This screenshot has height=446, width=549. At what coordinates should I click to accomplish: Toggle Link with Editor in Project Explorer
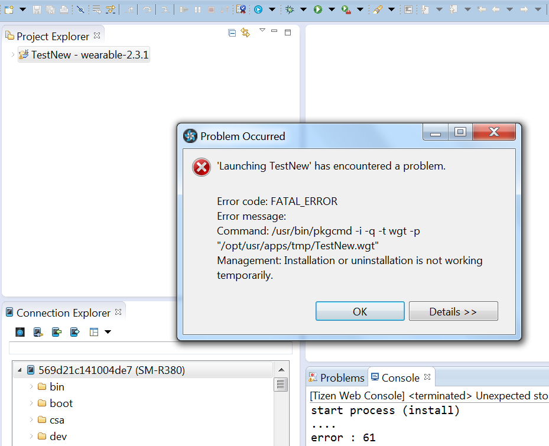pos(245,33)
